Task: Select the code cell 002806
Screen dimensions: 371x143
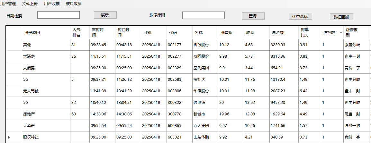Action: pos(179,91)
